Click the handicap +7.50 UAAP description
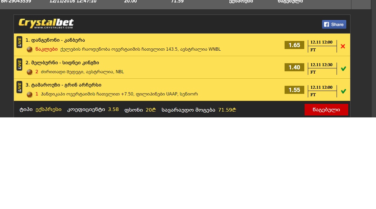 click(x=120, y=94)
